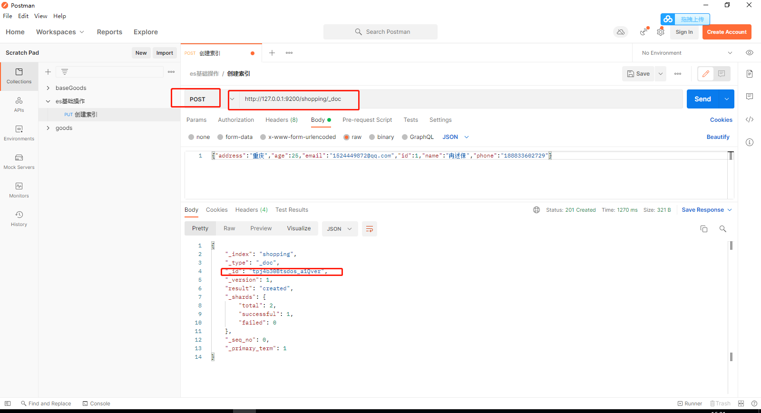Click the two-pane layout icon in status bar
Viewport: 761px width, 413px height.
pos(741,403)
